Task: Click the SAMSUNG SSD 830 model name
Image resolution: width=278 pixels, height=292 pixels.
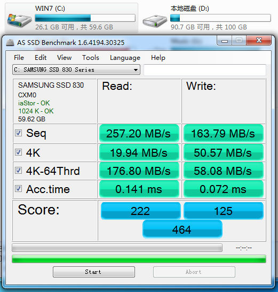Action: [x=51, y=85]
